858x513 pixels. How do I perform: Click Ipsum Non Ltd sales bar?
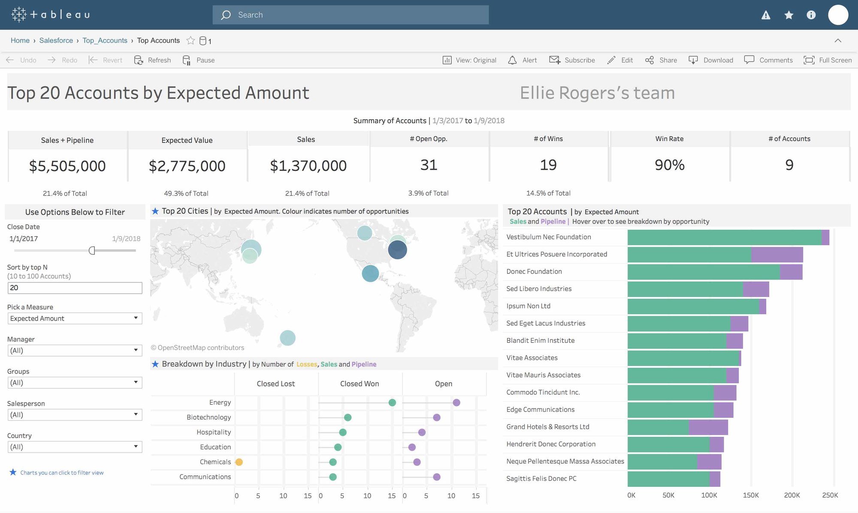coord(693,306)
